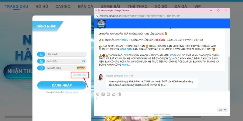Open the ĐÁ GÀ menu item

(x=181, y=6)
